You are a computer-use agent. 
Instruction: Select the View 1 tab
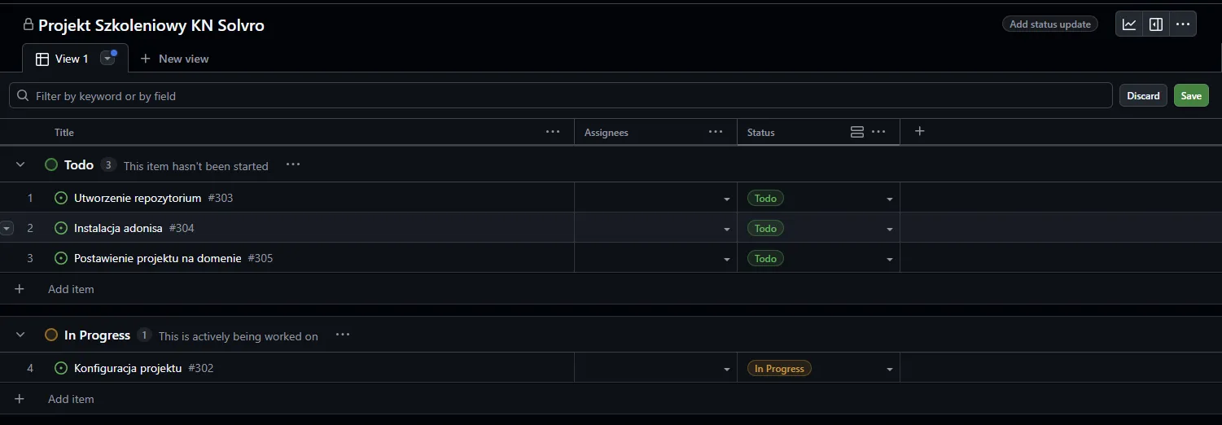pyautogui.click(x=63, y=59)
